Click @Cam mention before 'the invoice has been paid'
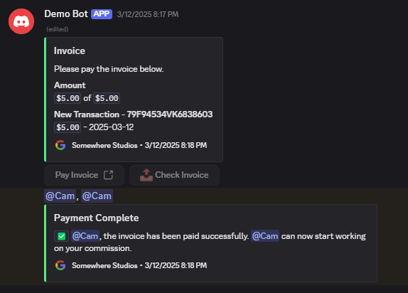The image size is (408, 293). pyautogui.click(x=85, y=236)
